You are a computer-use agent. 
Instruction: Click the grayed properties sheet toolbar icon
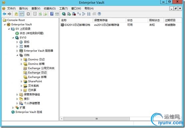pos(35,14)
